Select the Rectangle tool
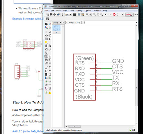 coord(46,74)
